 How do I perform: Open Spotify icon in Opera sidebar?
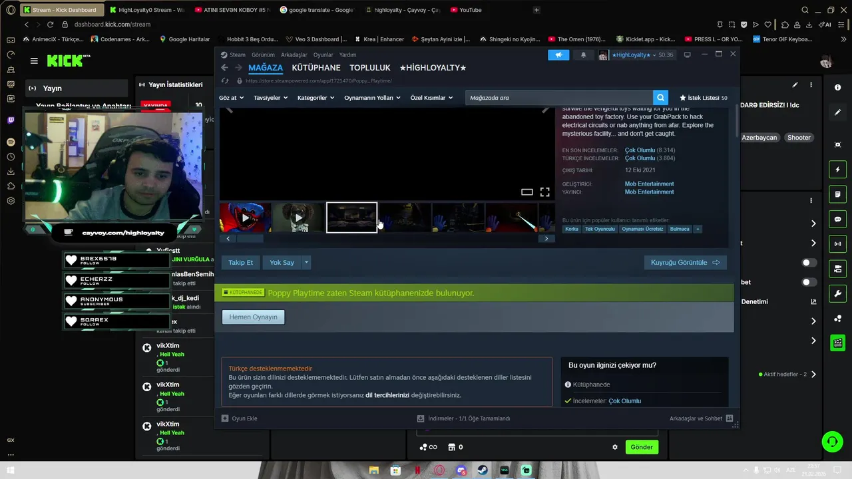tap(11, 142)
